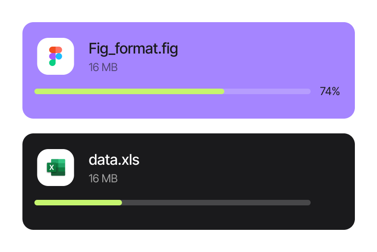This screenshot has width=377, height=252.
Task: Select the data.xls file name
Action: (x=114, y=160)
